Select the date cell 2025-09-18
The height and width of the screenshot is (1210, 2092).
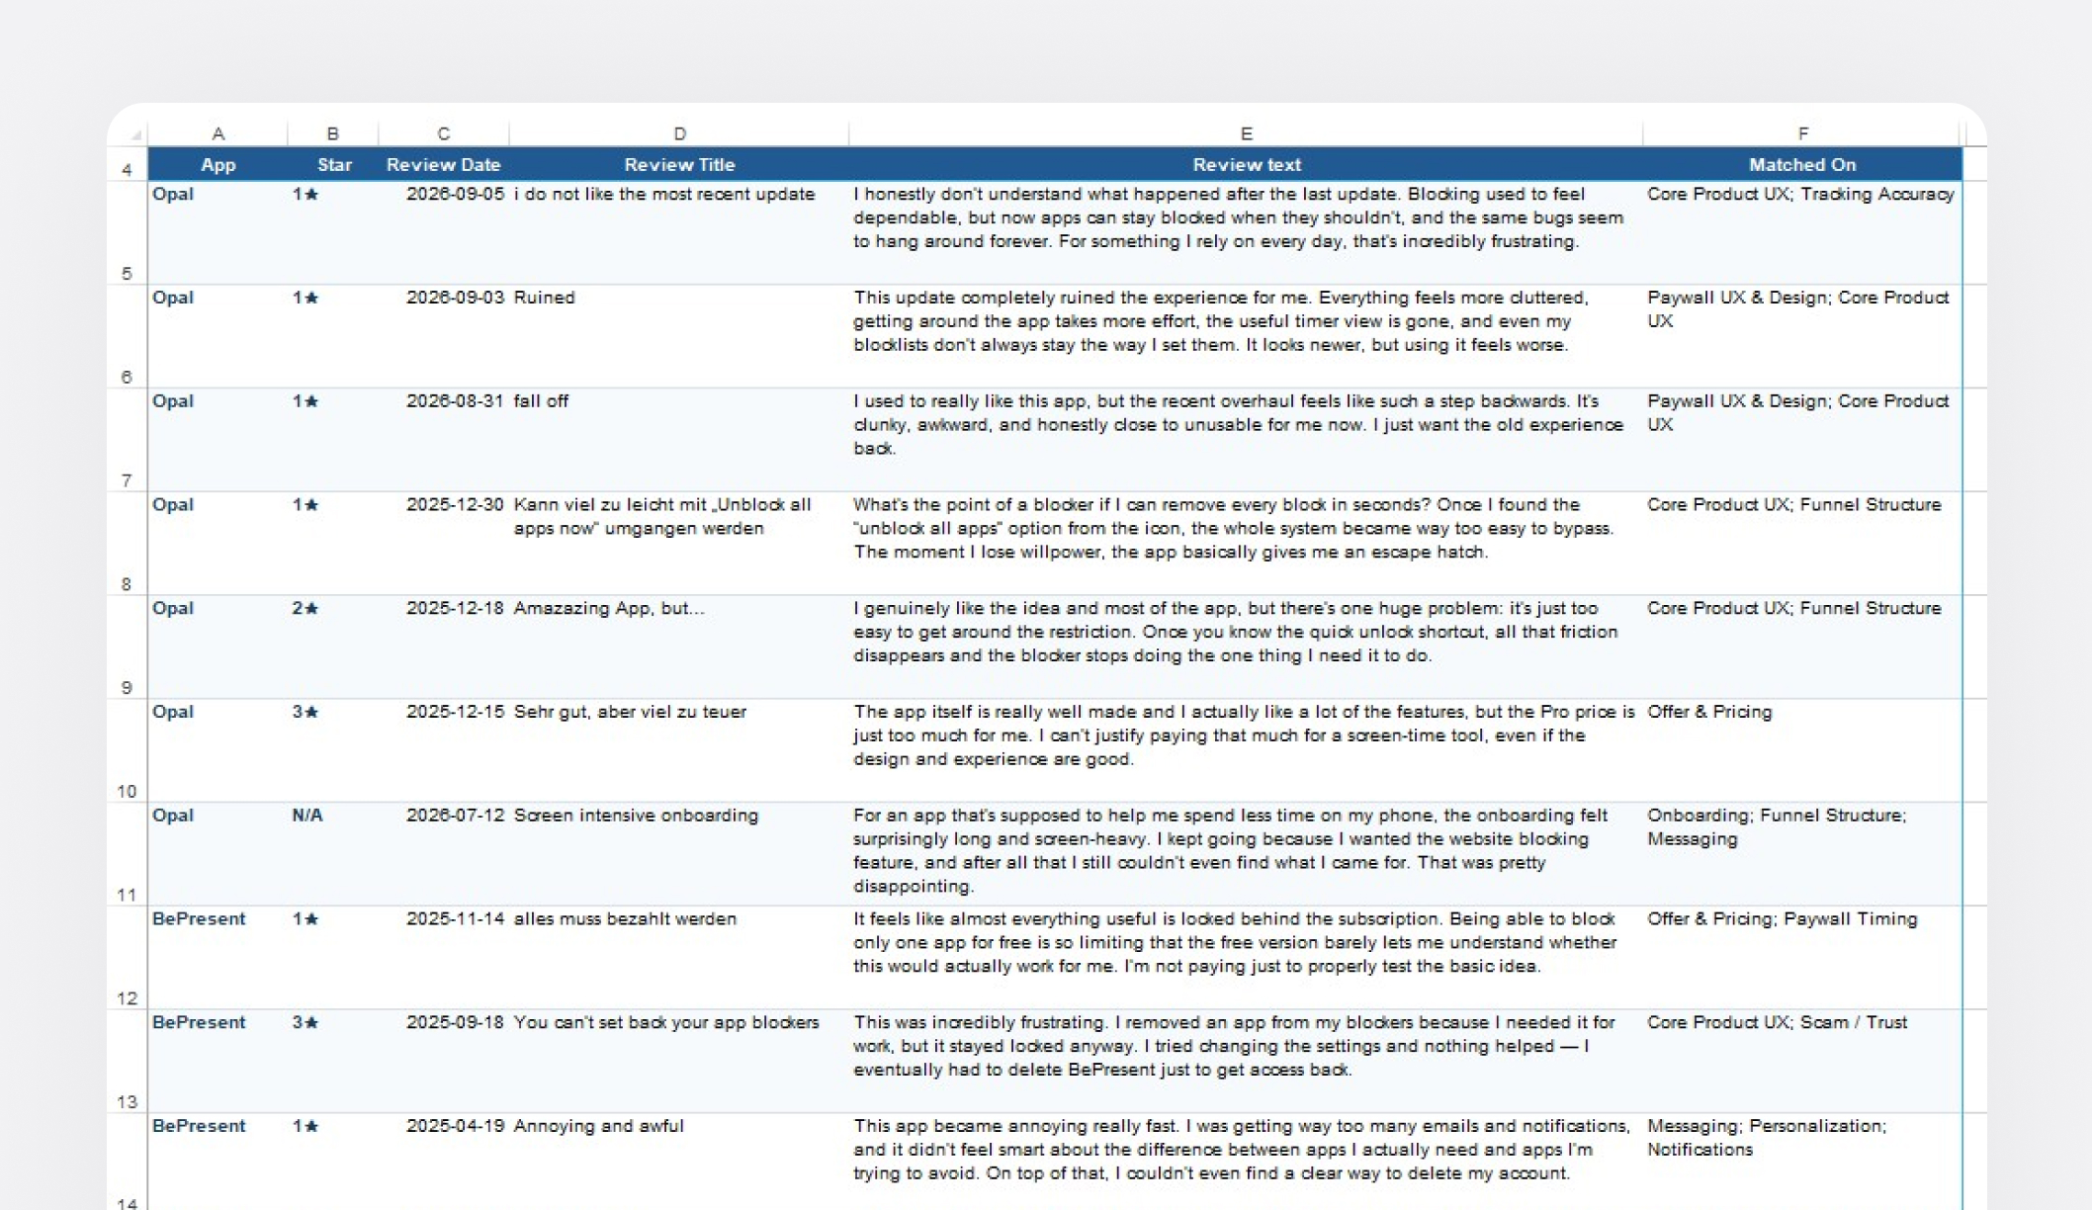tap(444, 1061)
